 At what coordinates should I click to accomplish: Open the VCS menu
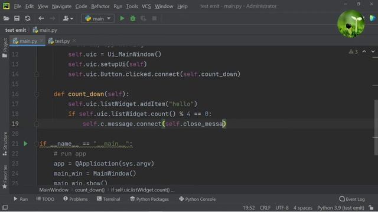tap(146, 6)
